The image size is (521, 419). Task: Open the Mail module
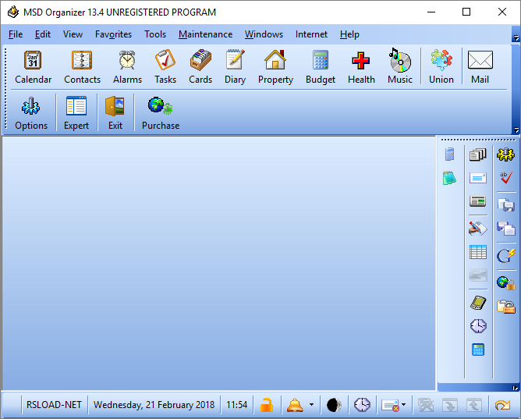[480, 66]
